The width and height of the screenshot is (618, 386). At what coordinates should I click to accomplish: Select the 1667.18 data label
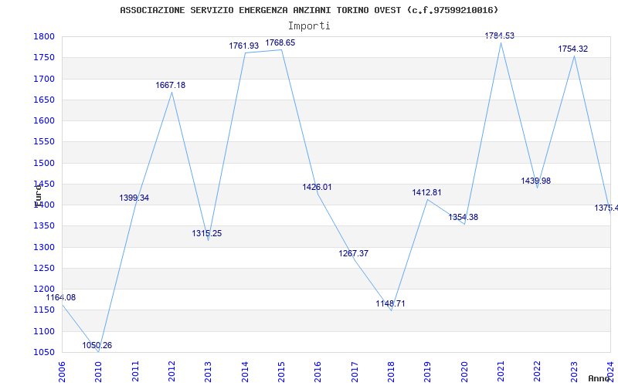point(170,85)
